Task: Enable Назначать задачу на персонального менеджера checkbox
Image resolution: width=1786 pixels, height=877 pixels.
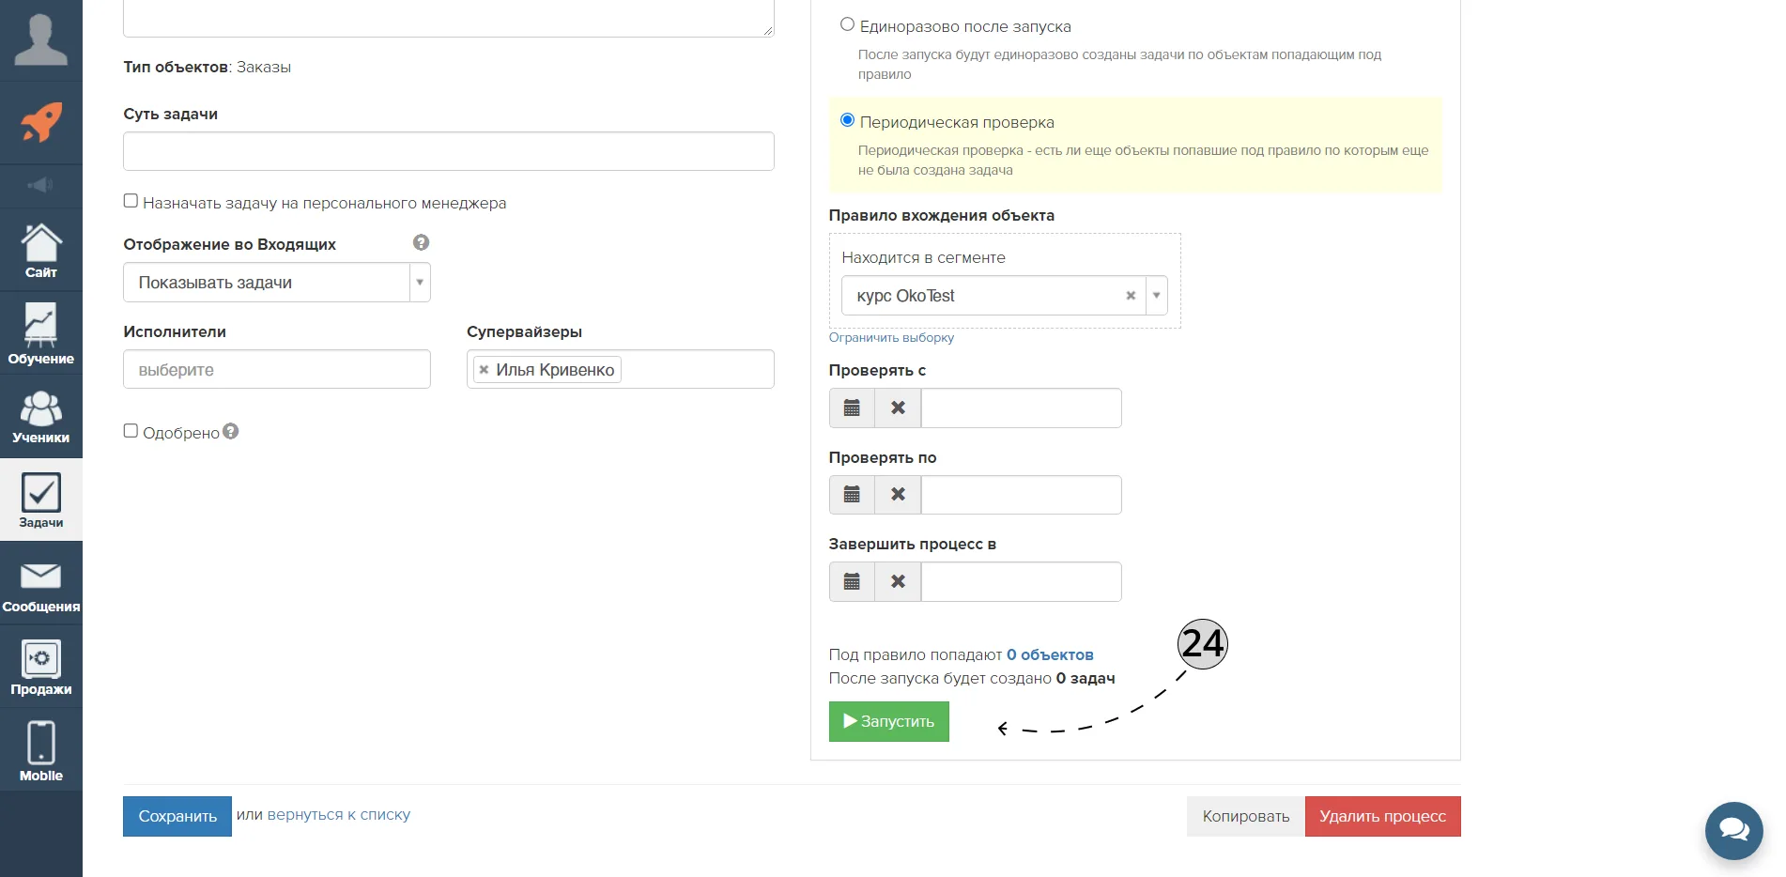Action: (x=131, y=201)
